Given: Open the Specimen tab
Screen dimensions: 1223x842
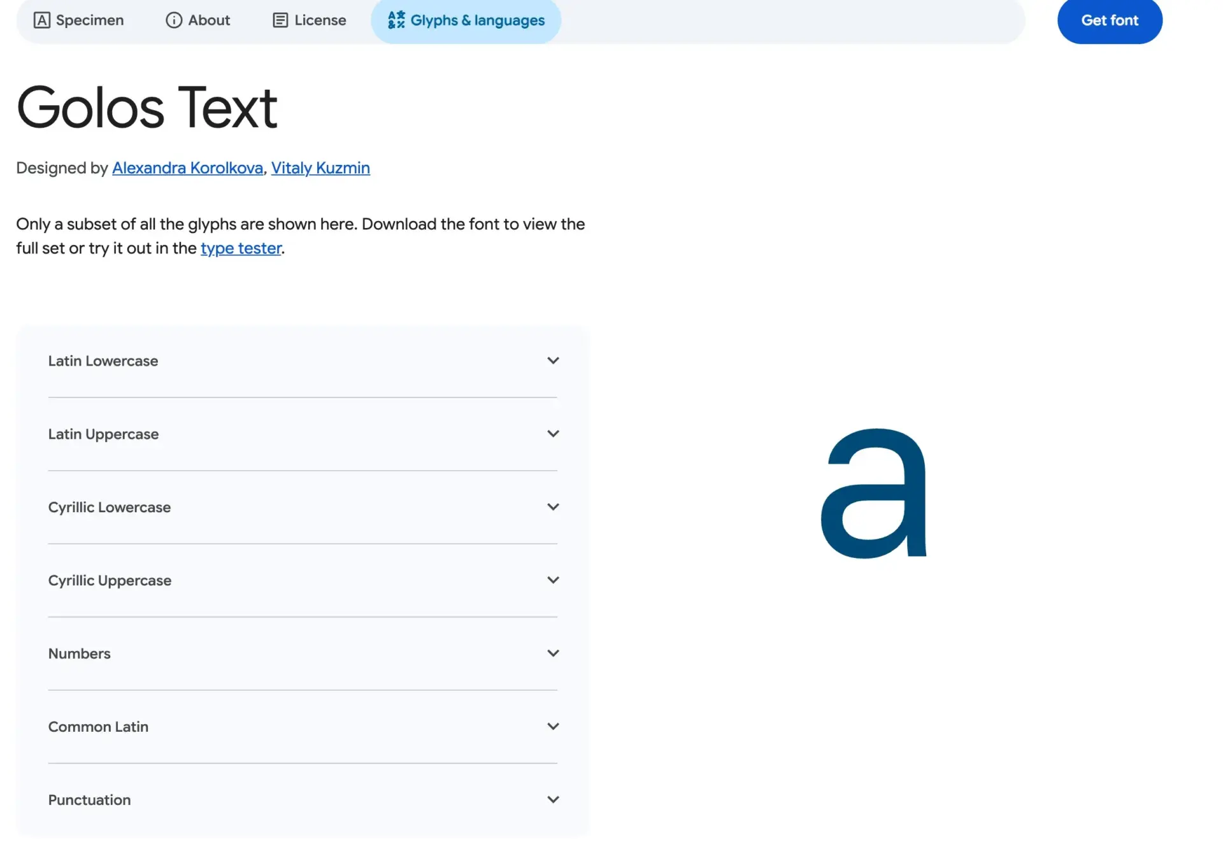Looking at the screenshot, I should click(x=79, y=20).
